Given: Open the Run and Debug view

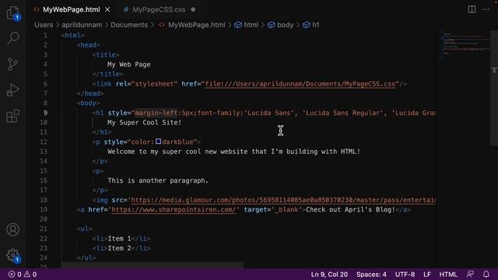Looking at the screenshot, I should point(12,90).
